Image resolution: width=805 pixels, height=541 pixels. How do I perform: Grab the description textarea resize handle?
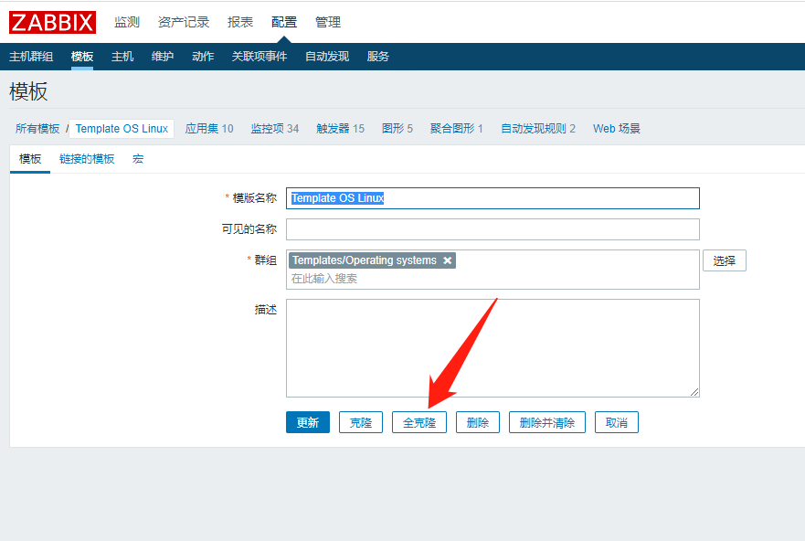[694, 392]
